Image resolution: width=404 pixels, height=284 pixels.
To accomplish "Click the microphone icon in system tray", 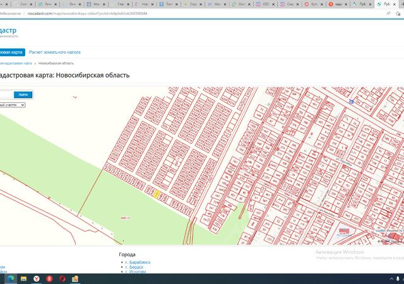I will (398, 278).
